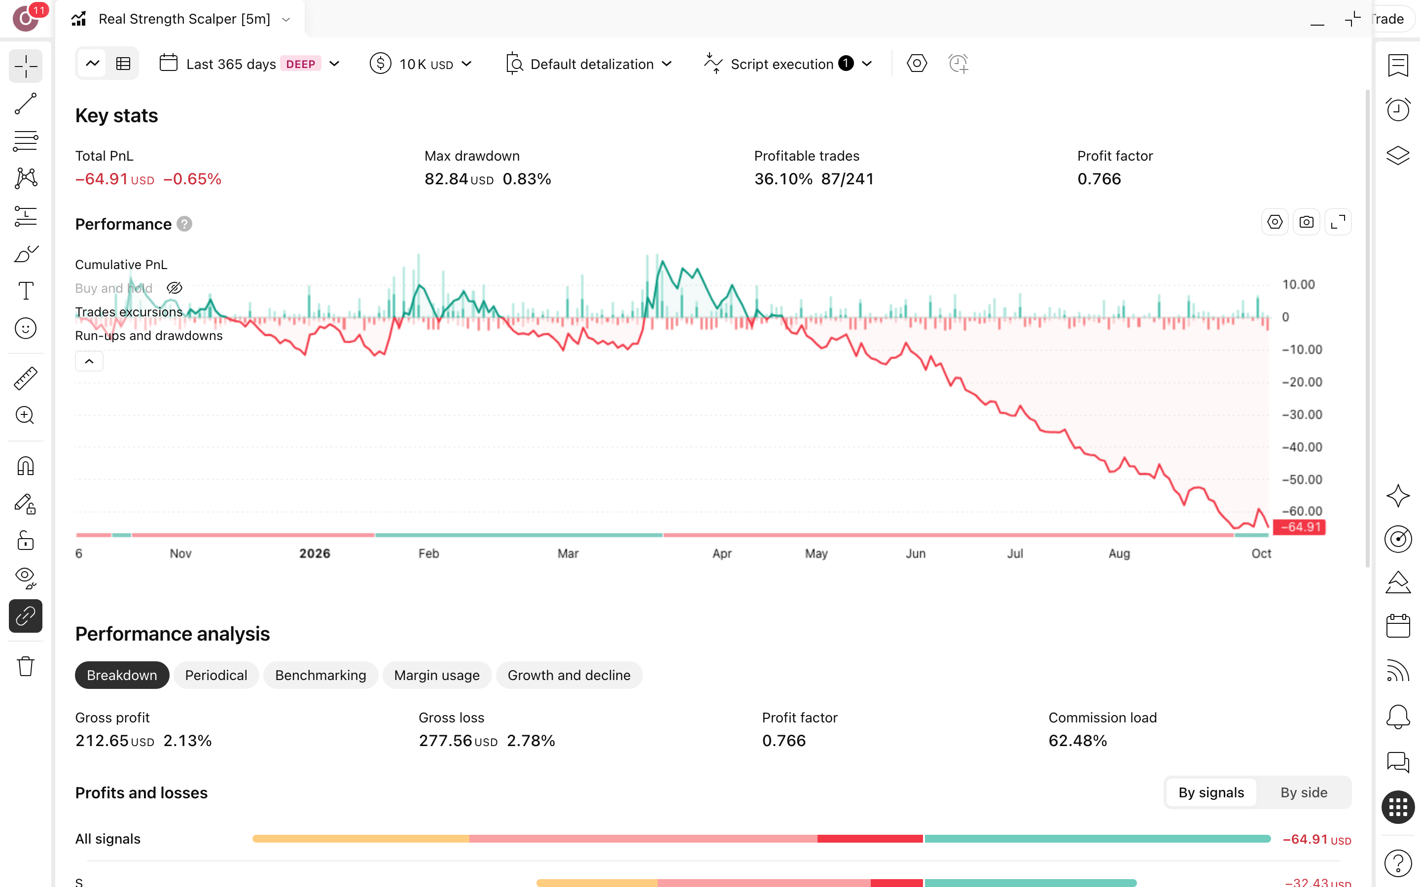The width and height of the screenshot is (1420, 887).
Task: Open performance chart settings hexagon
Action: click(x=1275, y=222)
